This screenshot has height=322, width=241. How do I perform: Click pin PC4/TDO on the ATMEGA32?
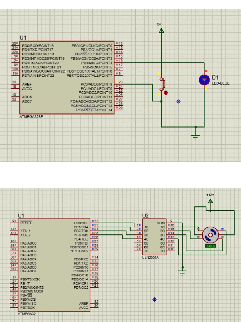click(x=81, y=239)
